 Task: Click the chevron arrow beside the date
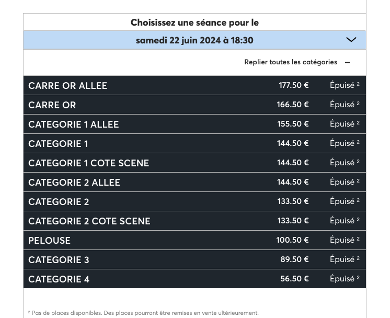click(x=351, y=40)
